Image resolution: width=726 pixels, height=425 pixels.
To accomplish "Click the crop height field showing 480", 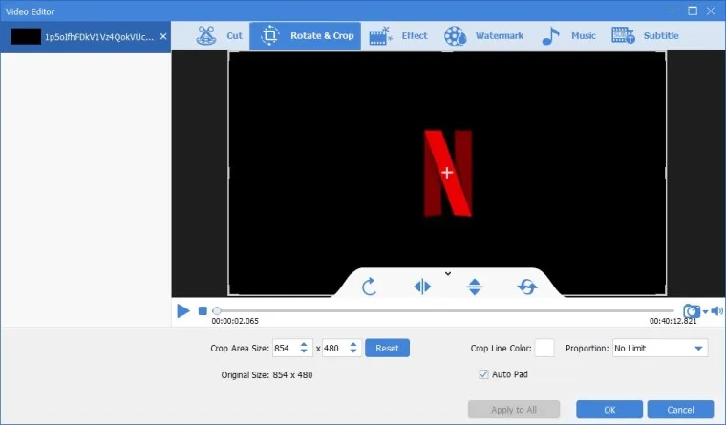I will 334,348.
